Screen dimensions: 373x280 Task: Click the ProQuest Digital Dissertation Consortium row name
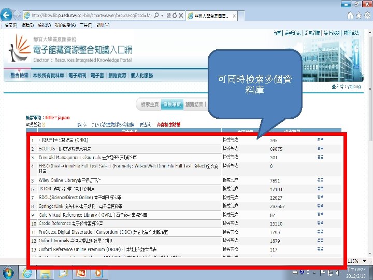pyautogui.click(x=103, y=232)
